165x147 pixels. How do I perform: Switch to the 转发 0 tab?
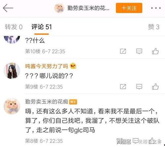tap(14, 27)
